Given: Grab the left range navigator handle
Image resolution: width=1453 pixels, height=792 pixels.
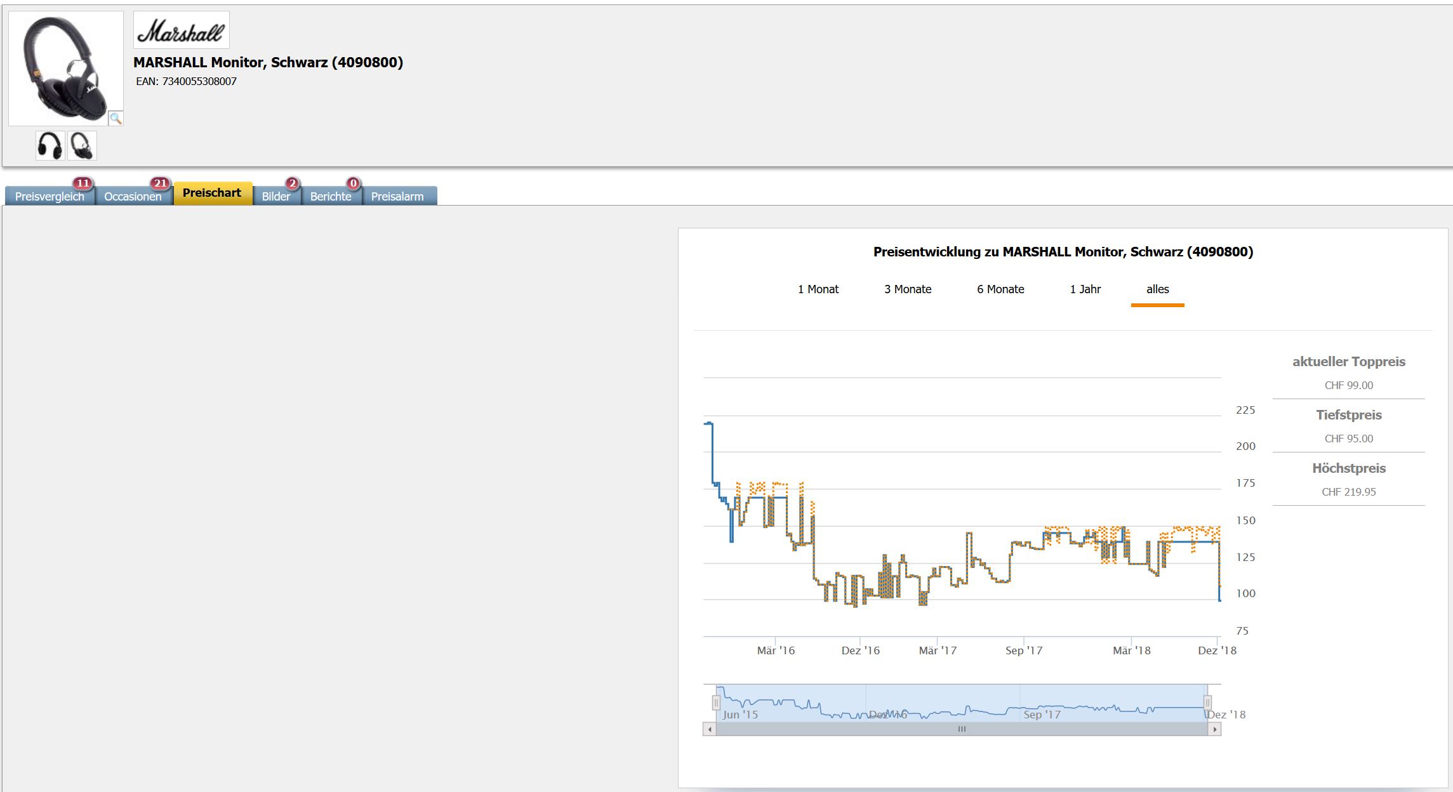Looking at the screenshot, I should [716, 703].
